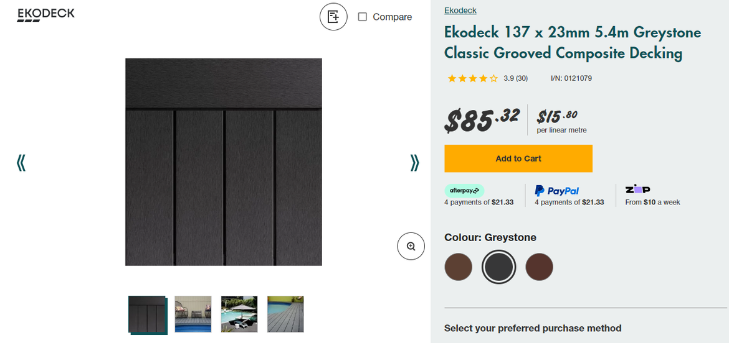Click the add-to-list icon beside Compare
Viewport: 729px width, 343px height.
point(333,17)
